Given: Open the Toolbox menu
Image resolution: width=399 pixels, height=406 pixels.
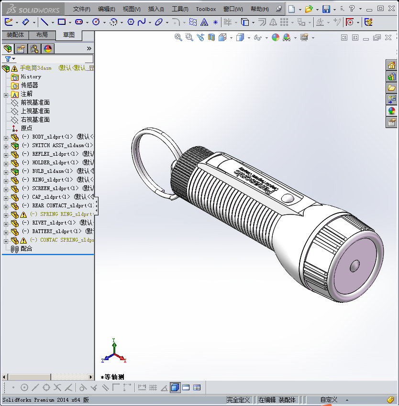Looking at the screenshot, I should click(206, 9).
